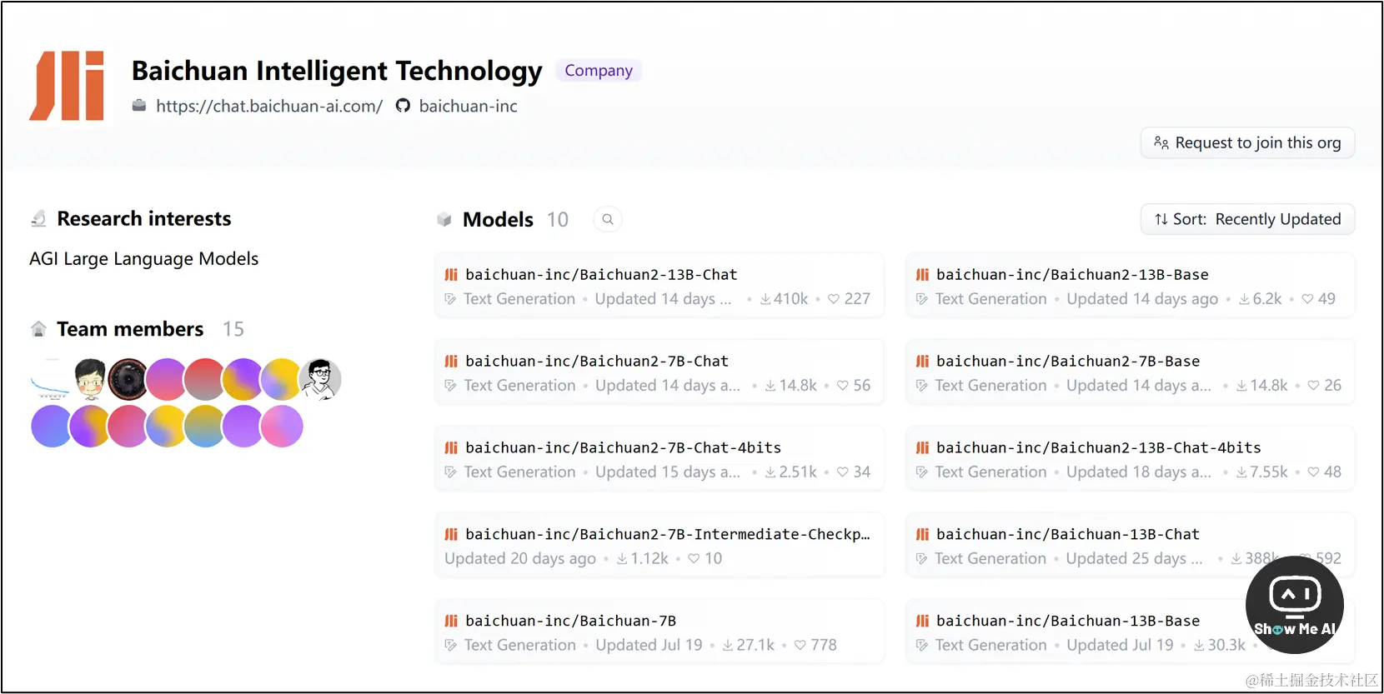1384x694 pixels.
Task: Open the Baichuan-7B model card
Action: 659,632
